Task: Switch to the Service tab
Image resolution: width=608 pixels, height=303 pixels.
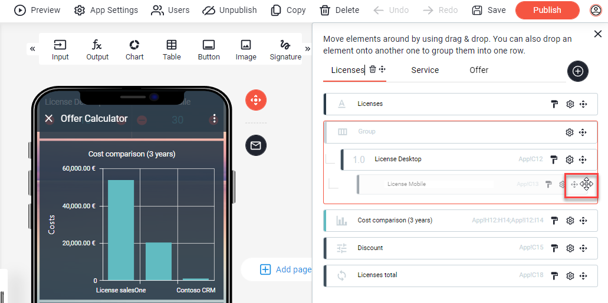Action: tap(425, 70)
